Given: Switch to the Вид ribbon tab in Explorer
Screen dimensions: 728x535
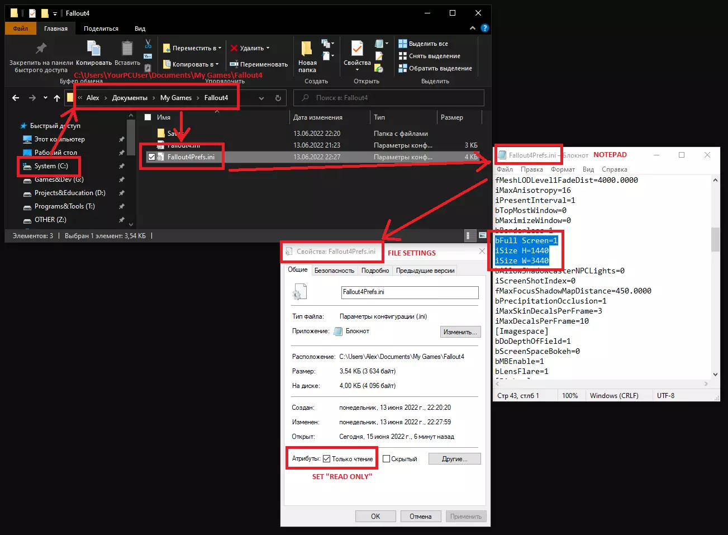Looking at the screenshot, I should (140, 29).
